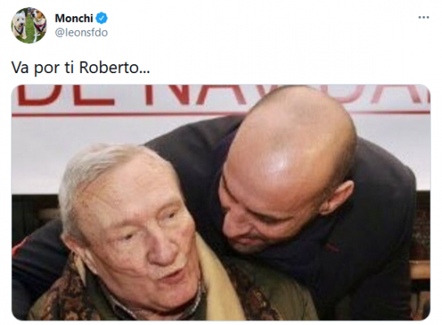Click the word Roberto in the tweet

pos(109,67)
